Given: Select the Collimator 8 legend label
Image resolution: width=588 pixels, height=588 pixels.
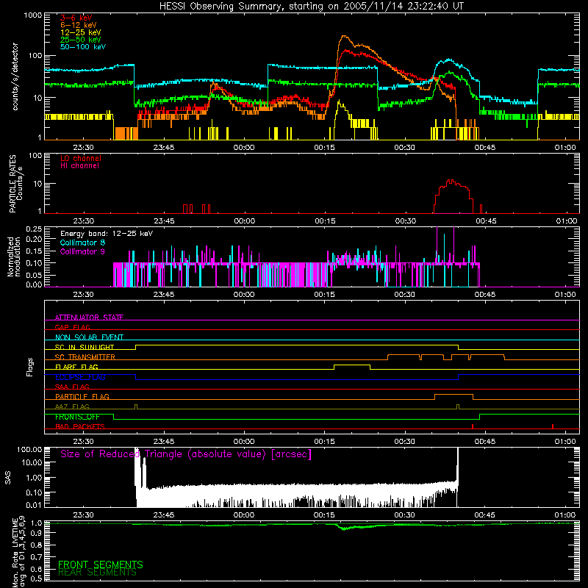Looking at the screenshot, I should click(82, 243).
